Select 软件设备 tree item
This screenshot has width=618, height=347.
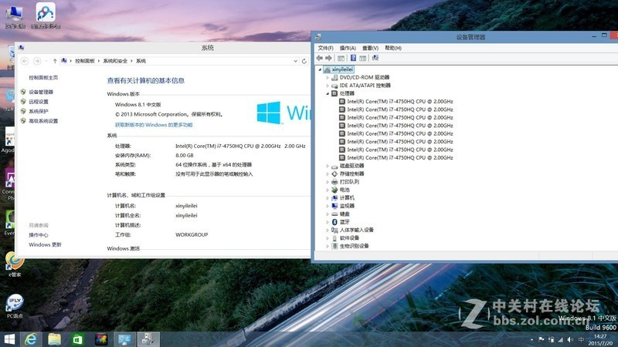coord(349,238)
